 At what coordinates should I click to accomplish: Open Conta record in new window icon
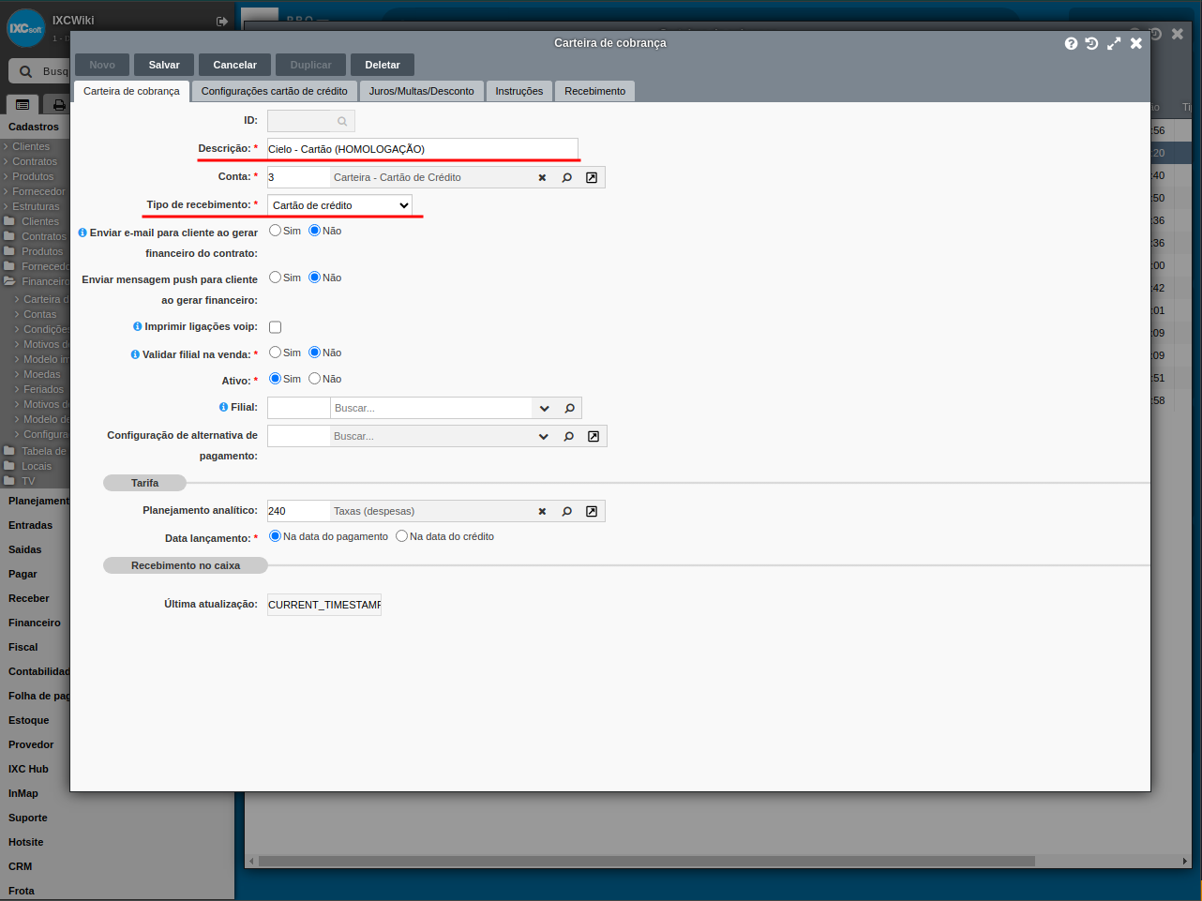coord(592,177)
